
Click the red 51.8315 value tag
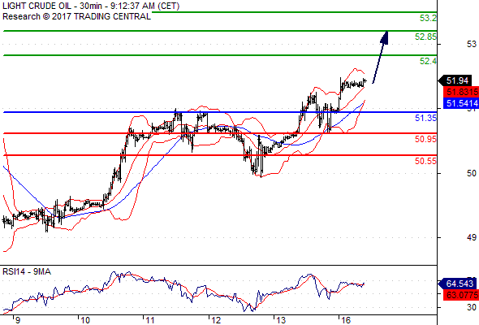(461, 92)
